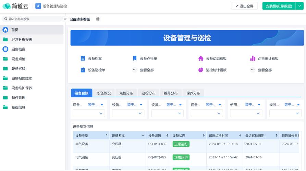306x171 pixels.
Task: Sort table by 设备编码 column
Action: [x=168, y=135]
